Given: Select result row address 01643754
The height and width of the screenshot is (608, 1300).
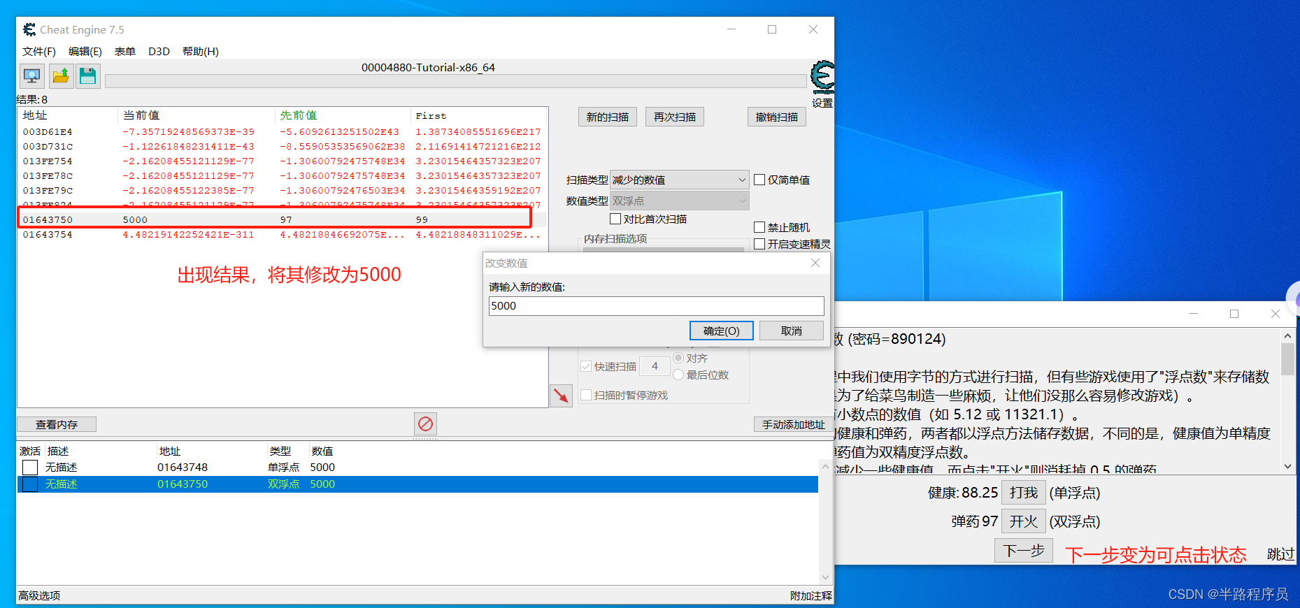Looking at the screenshot, I should (x=282, y=234).
